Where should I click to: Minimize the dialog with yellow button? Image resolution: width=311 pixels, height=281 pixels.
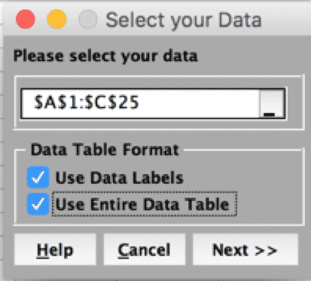(56, 19)
